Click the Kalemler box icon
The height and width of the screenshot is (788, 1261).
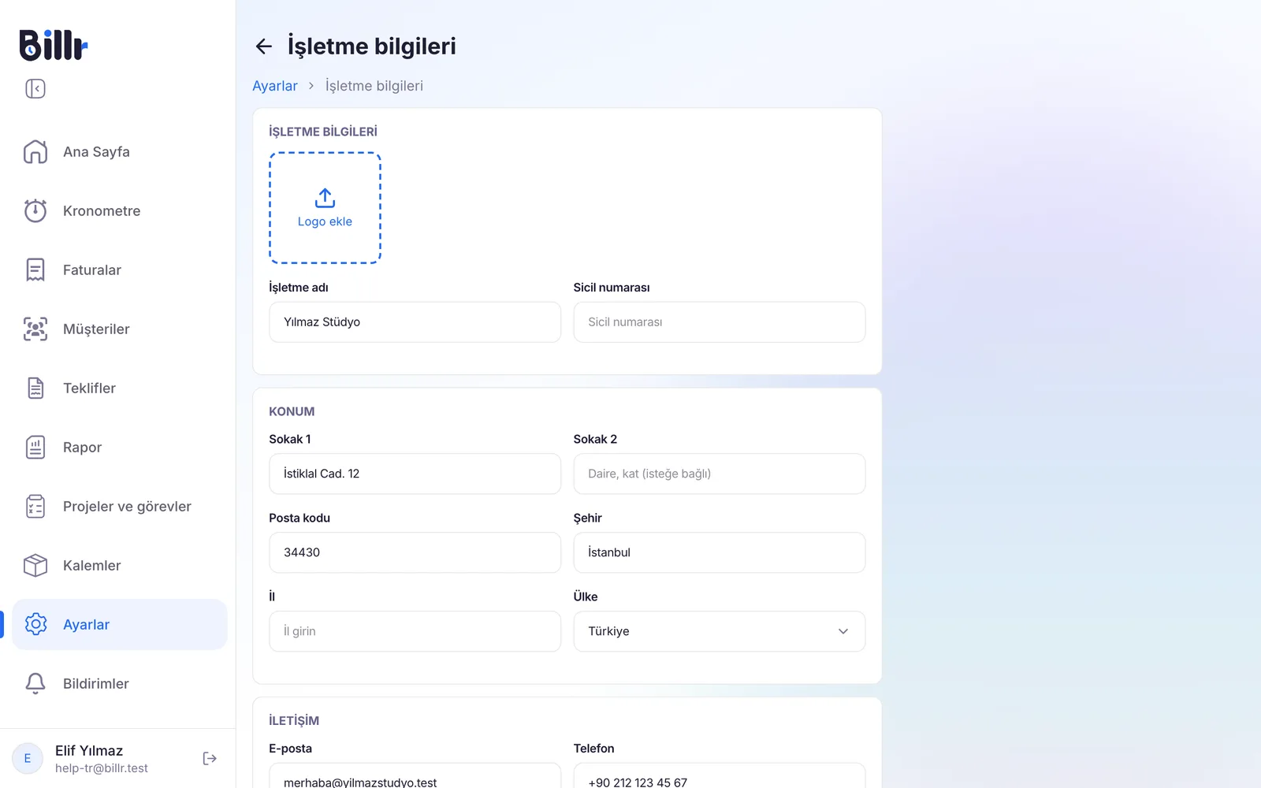coord(35,565)
